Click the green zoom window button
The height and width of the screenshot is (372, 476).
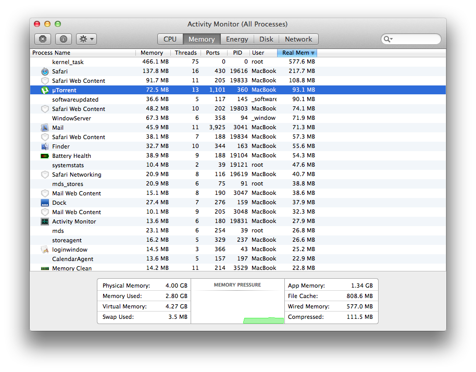click(58, 24)
